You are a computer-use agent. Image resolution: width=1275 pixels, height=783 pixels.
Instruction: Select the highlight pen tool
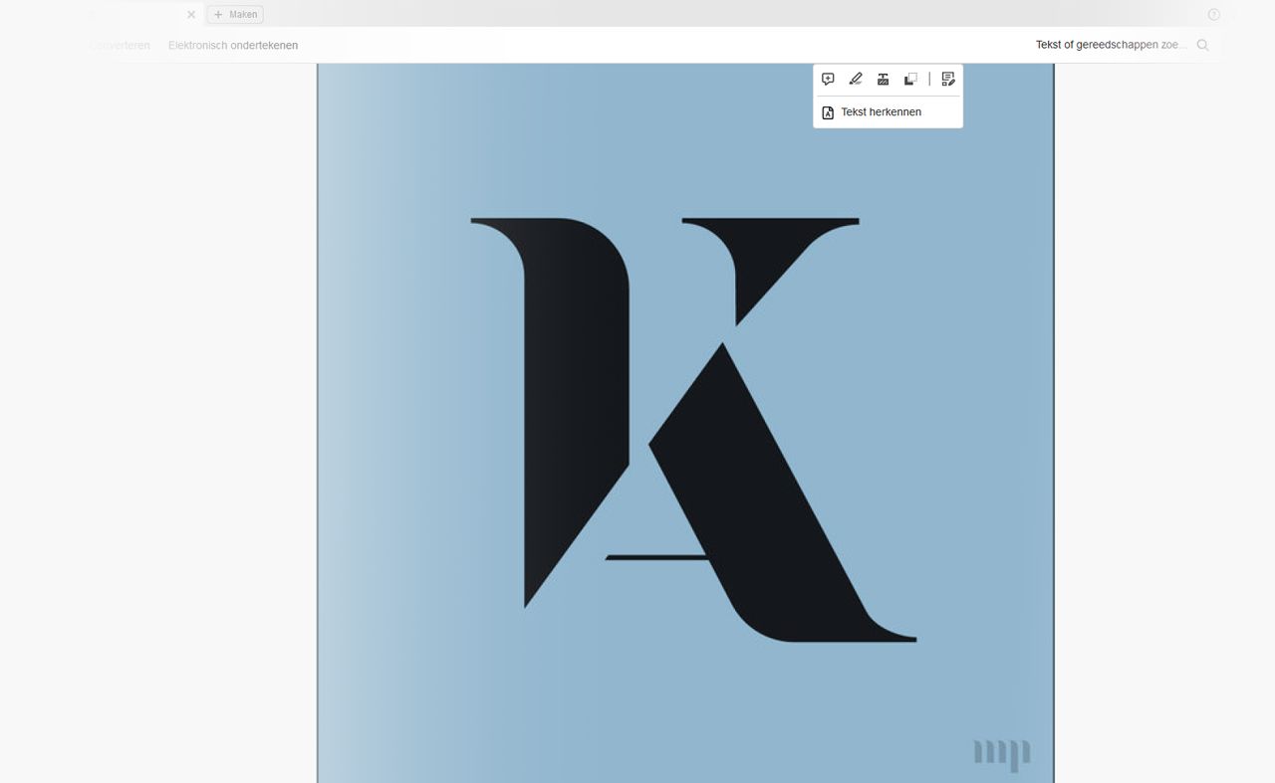856,80
